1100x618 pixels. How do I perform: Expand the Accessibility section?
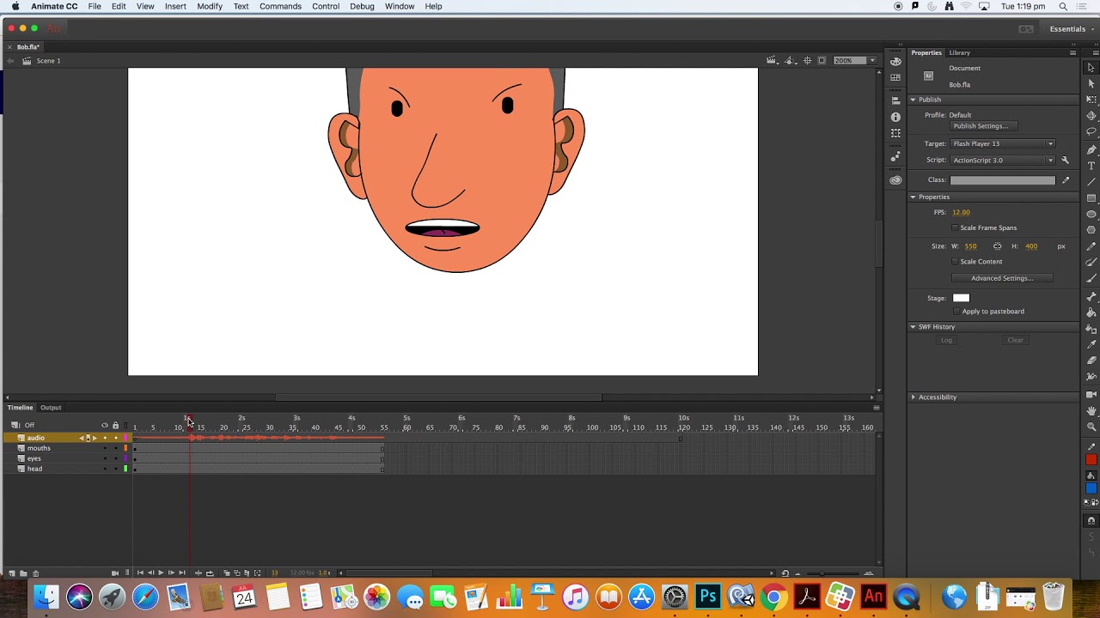pos(913,397)
